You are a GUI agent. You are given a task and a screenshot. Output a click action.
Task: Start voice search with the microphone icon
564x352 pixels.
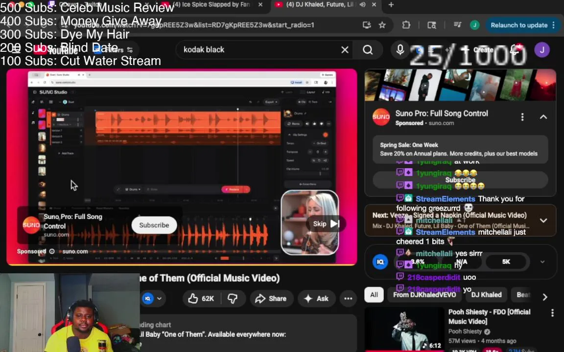400,49
